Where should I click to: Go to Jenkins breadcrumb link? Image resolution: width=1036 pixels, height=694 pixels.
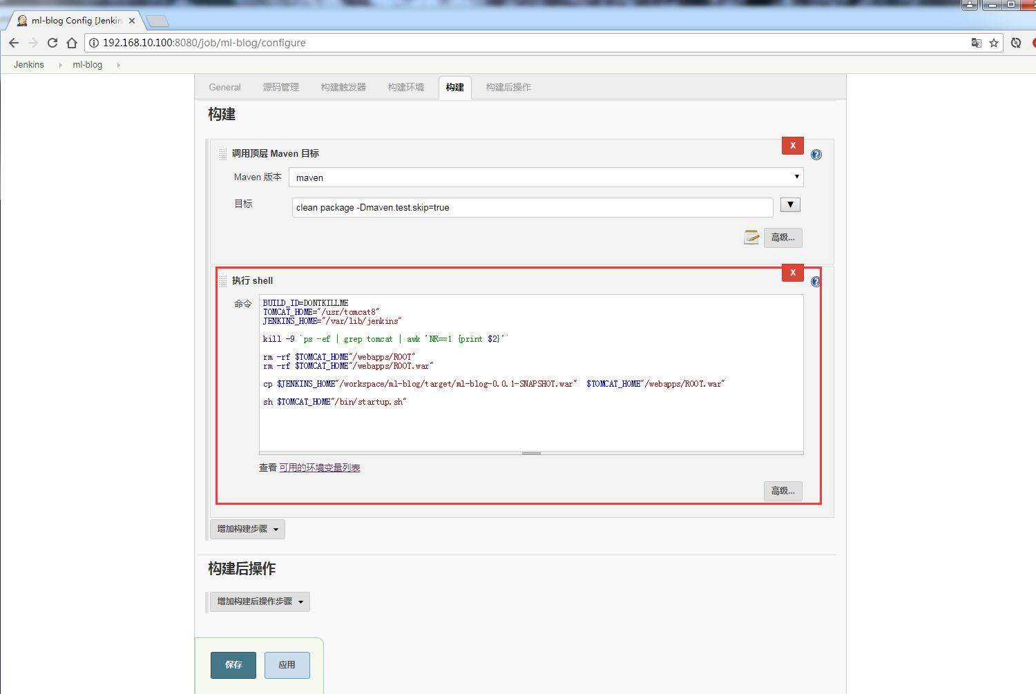pyautogui.click(x=29, y=65)
